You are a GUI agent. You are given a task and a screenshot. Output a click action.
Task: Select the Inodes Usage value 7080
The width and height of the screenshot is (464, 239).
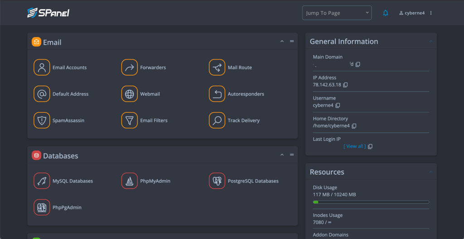(x=319, y=222)
